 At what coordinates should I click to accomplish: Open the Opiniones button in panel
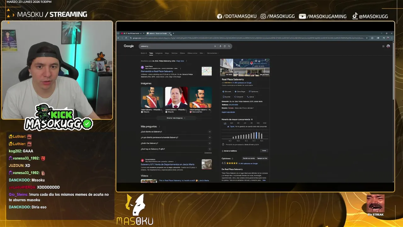click(253, 91)
